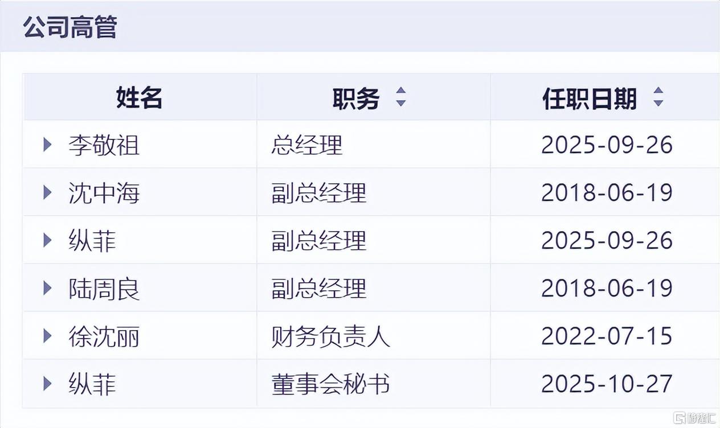Viewport: 720px width, 428px height.
Task: Expand the row for 陆周良
Action: pos(47,287)
